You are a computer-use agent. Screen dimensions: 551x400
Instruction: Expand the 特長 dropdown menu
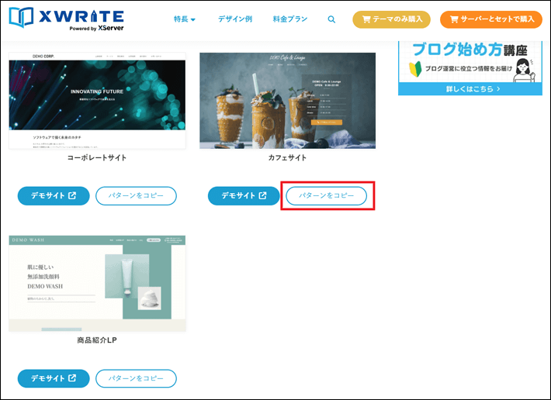click(185, 19)
